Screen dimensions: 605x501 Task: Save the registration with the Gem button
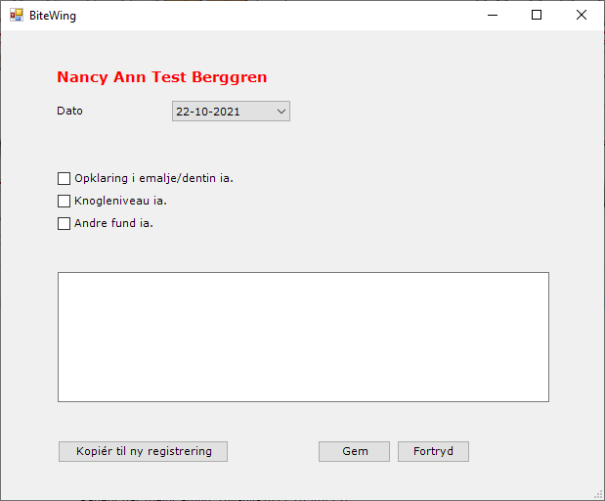click(x=354, y=451)
